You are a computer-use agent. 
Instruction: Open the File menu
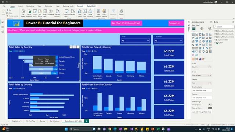point(4,6)
